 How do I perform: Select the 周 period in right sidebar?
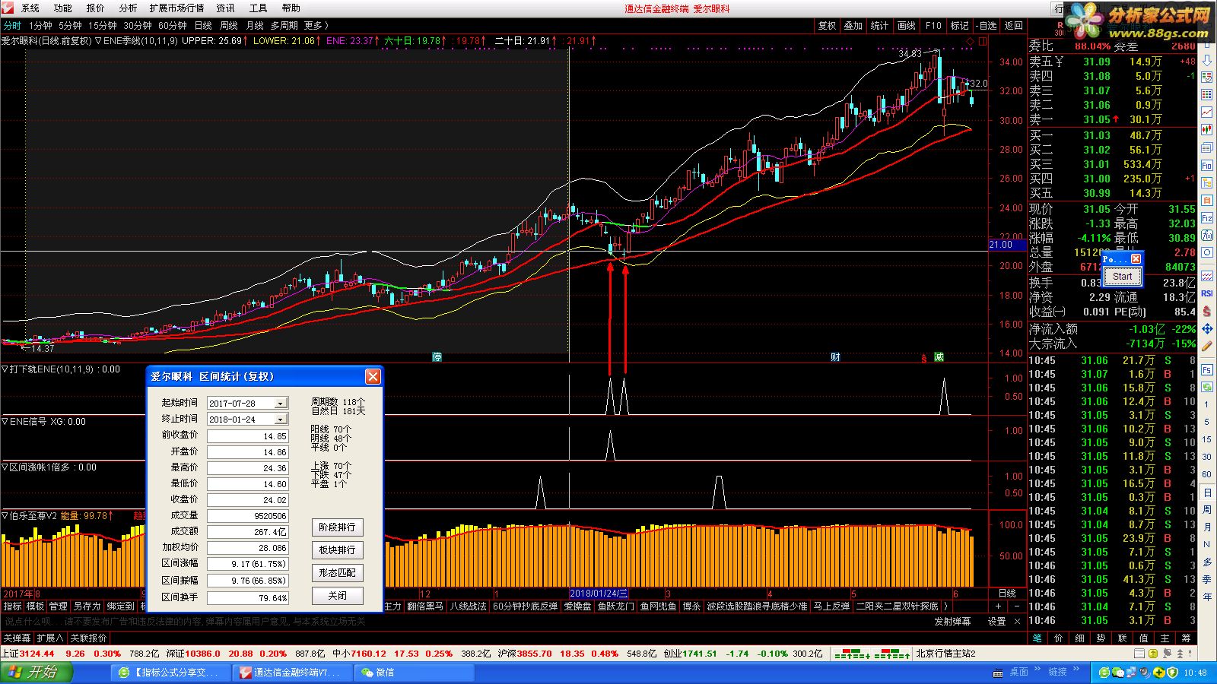[x=1207, y=510]
